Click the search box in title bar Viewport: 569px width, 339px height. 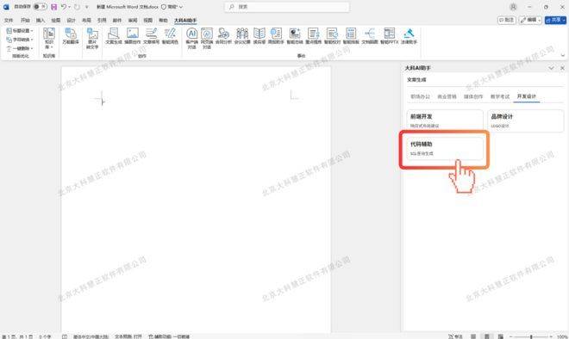pos(287,7)
